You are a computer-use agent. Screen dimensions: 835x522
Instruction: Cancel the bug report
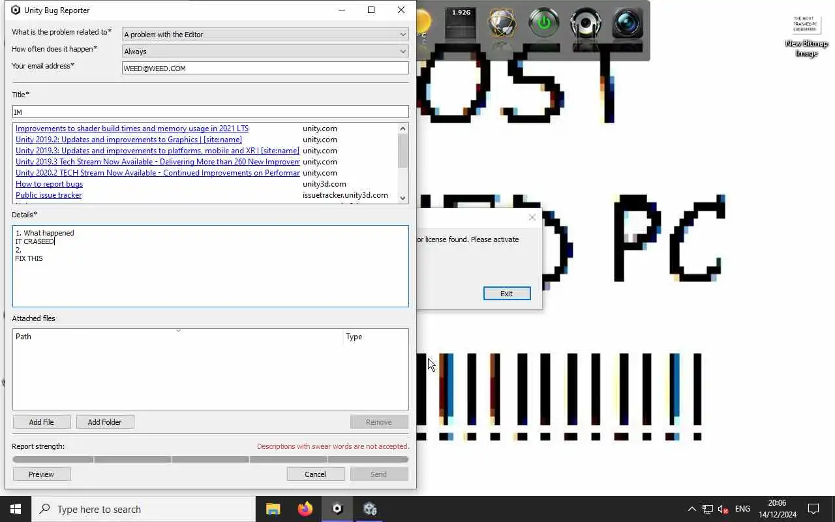(315, 474)
